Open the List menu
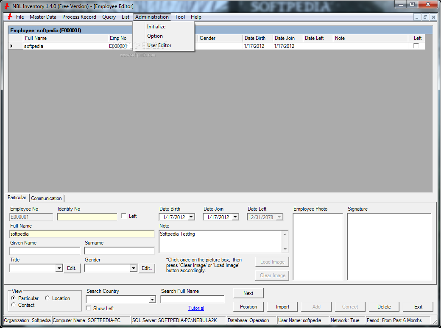 click(x=126, y=17)
